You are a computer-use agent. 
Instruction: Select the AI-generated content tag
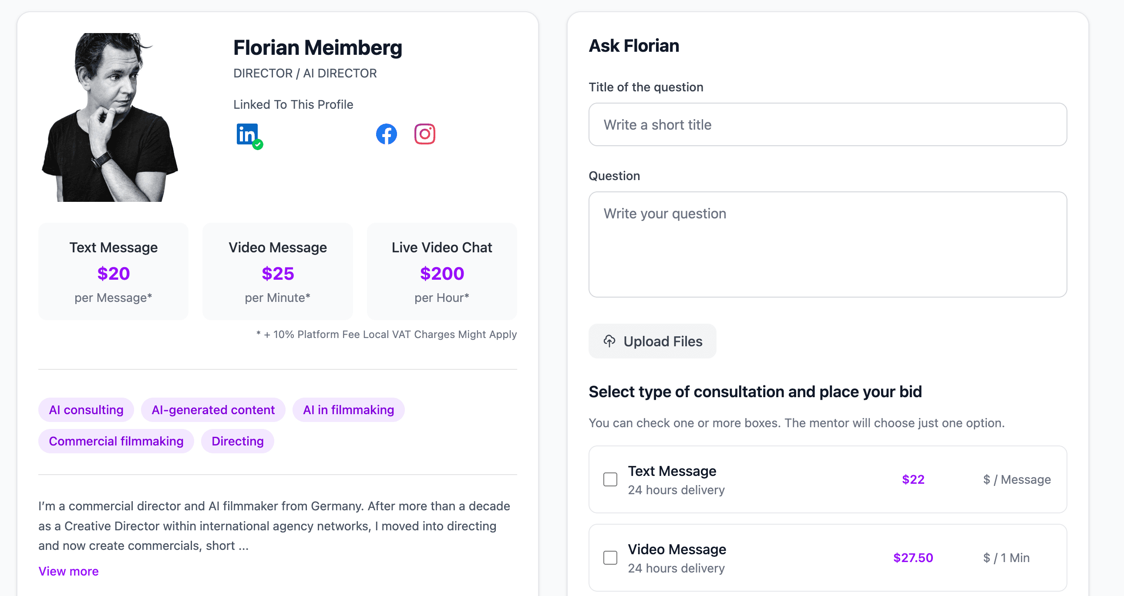pyautogui.click(x=213, y=410)
